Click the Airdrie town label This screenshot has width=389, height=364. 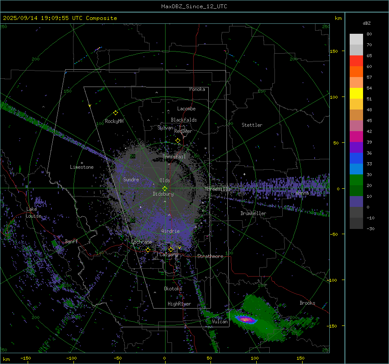[170, 231]
